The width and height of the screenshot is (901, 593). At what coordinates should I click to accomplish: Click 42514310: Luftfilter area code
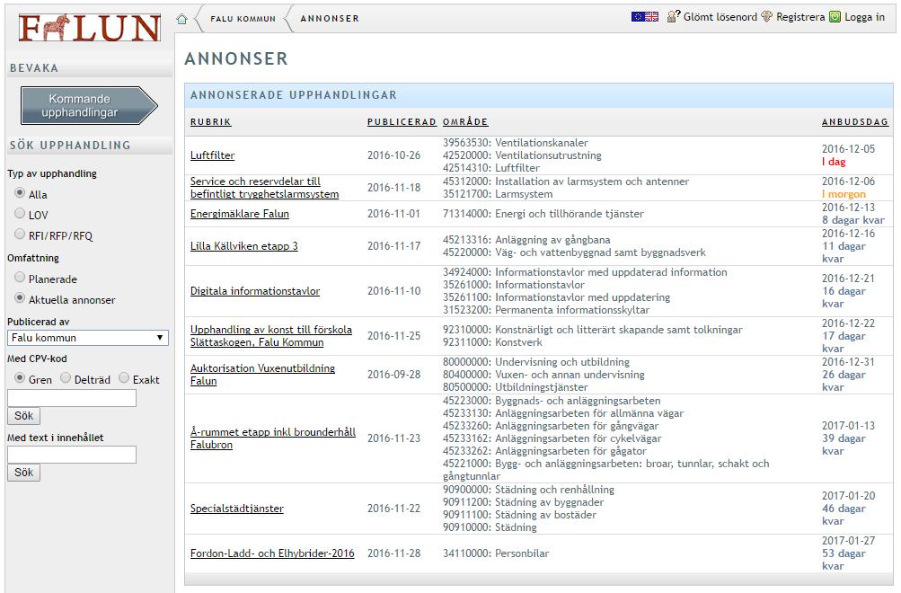coord(490,168)
